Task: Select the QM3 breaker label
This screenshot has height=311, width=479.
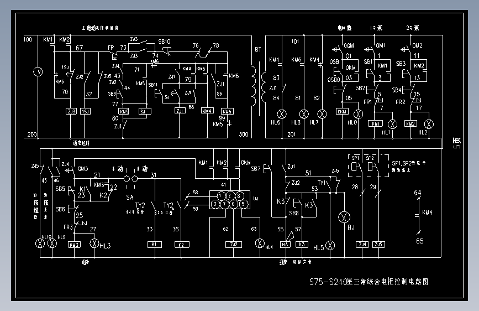Action: tap(83, 169)
